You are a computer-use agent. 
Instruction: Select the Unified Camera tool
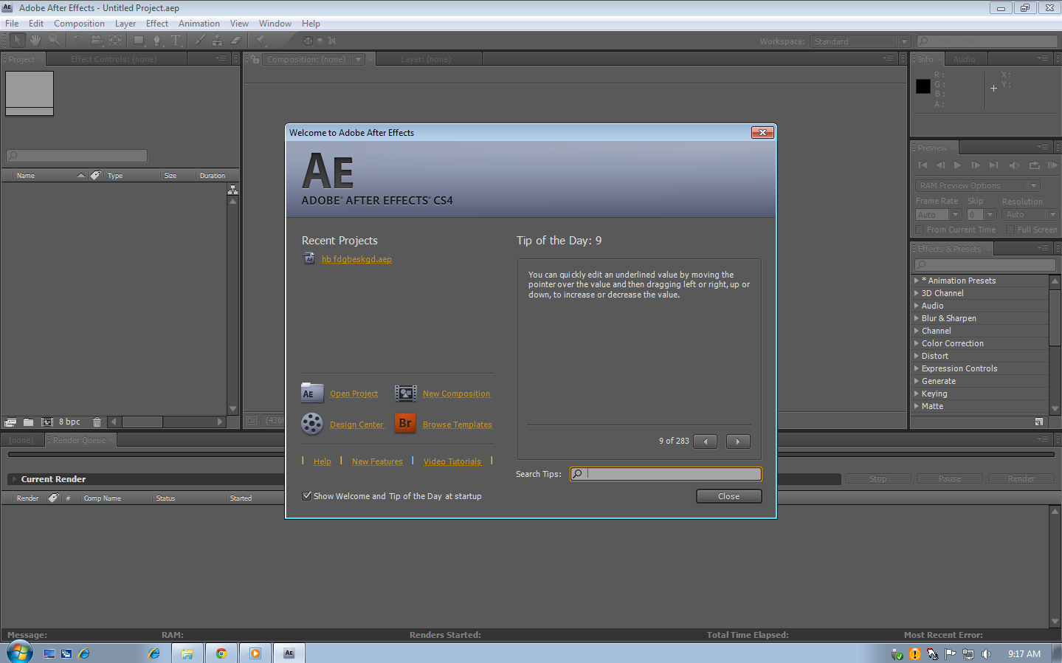[97, 41]
